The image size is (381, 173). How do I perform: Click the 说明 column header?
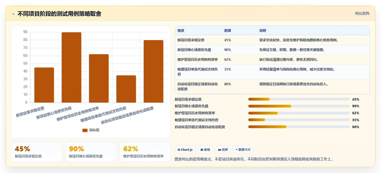point(263,31)
